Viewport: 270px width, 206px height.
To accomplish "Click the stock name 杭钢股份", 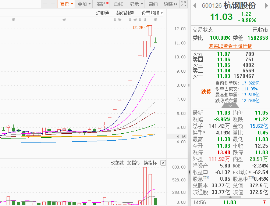I will [240, 6].
